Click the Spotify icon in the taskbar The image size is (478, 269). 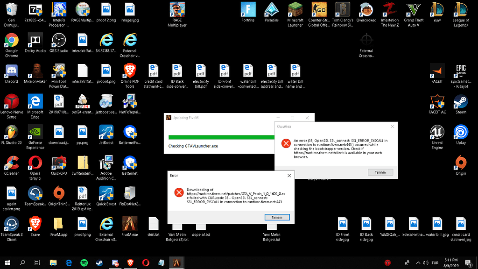[x=84, y=262]
